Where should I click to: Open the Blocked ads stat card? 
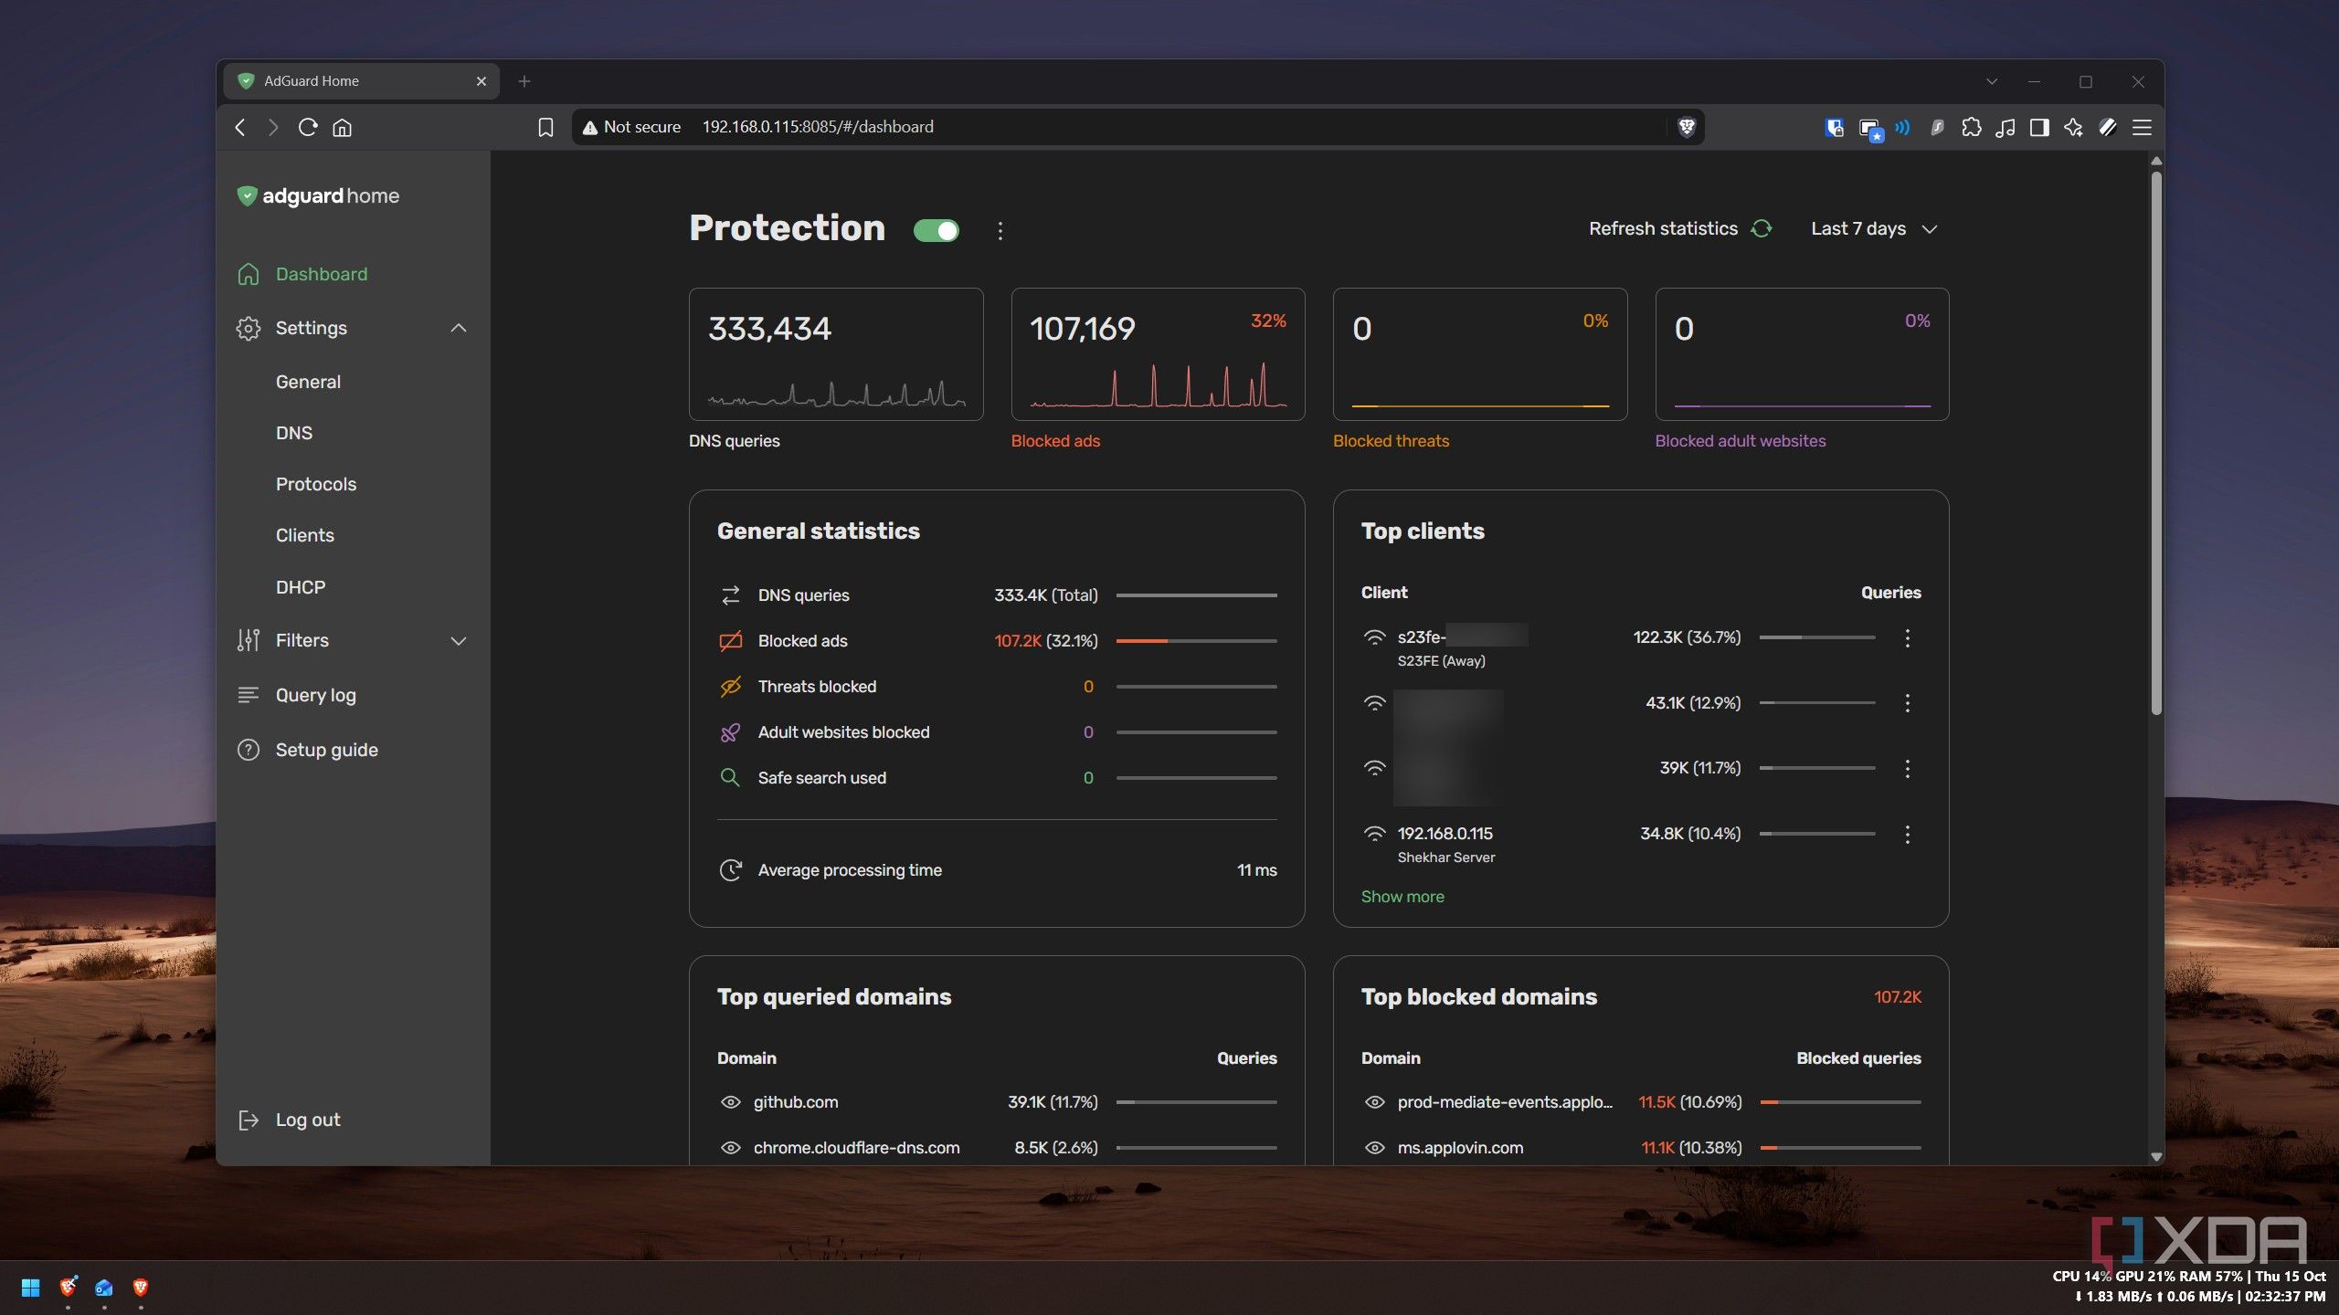tap(1158, 354)
